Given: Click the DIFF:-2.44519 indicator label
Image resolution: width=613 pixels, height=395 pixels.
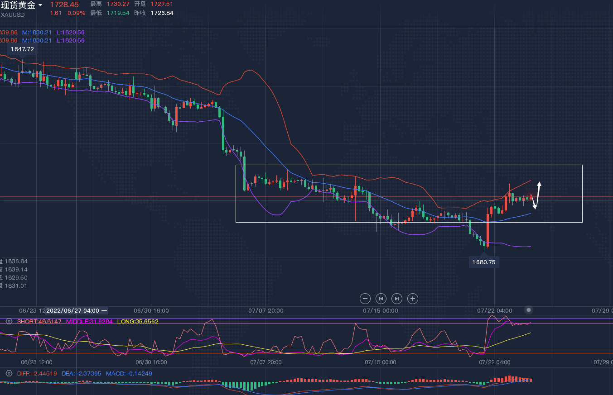Looking at the screenshot, I should [37, 373].
